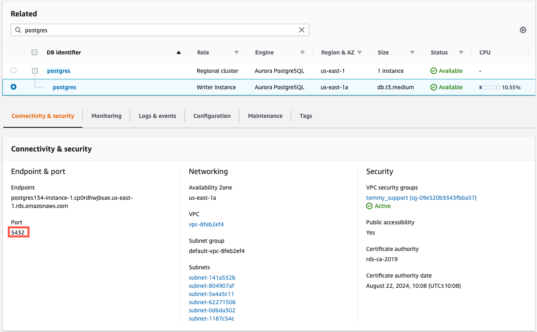Open subnet-1187c54c link

tap(212, 318)
